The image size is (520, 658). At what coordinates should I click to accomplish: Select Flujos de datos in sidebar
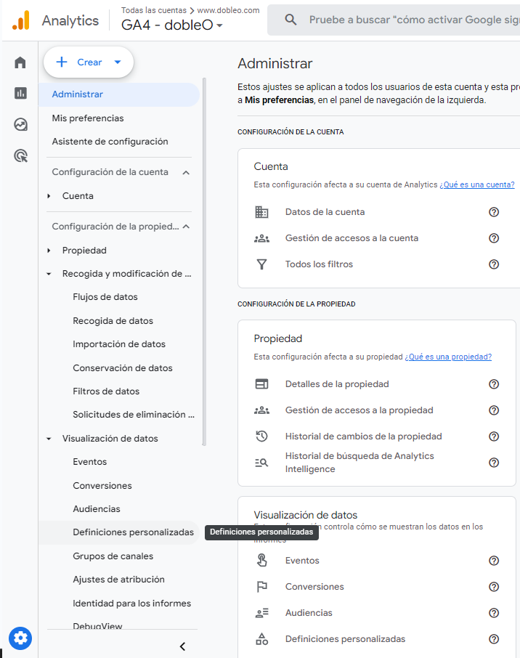coord(105,297)
